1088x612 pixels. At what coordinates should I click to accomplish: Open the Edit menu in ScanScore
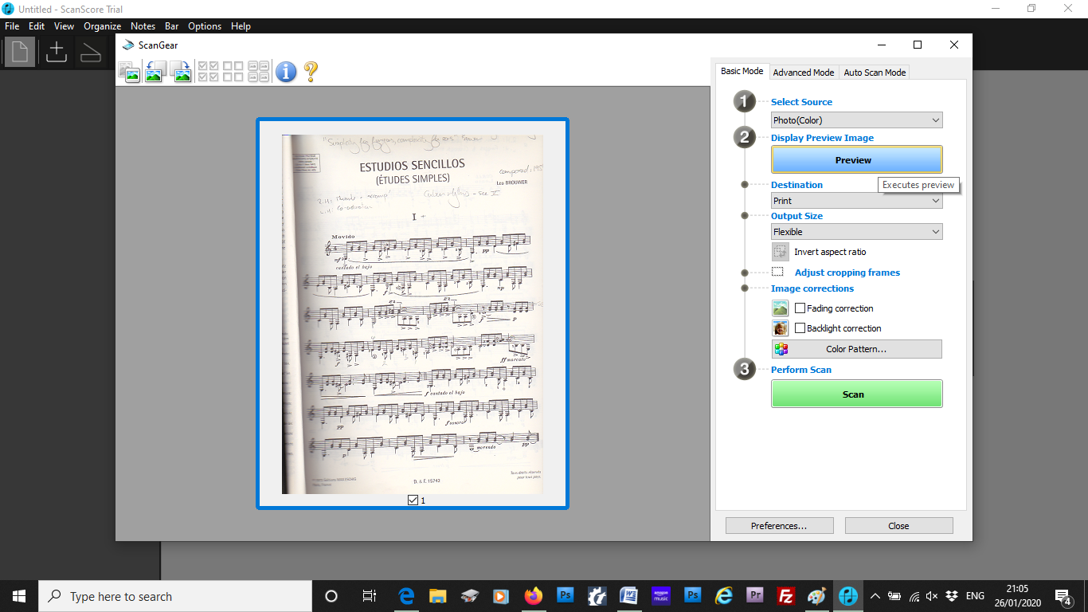[37, 26]
